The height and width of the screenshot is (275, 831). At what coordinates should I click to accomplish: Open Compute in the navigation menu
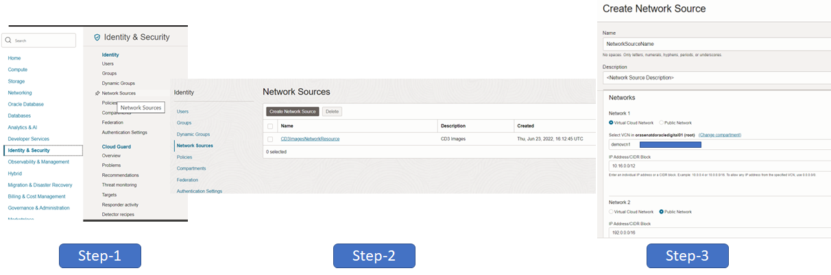(18, 70)
